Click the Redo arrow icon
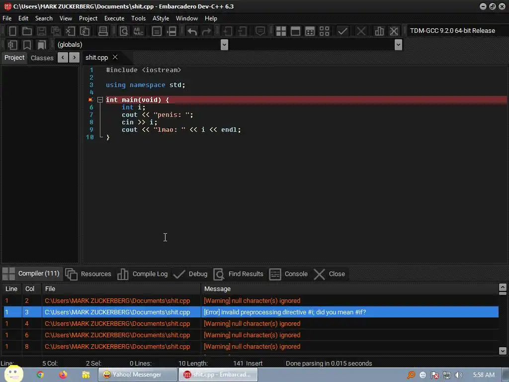The width and height of the screenshot is (509, 382). coord(206,31)
